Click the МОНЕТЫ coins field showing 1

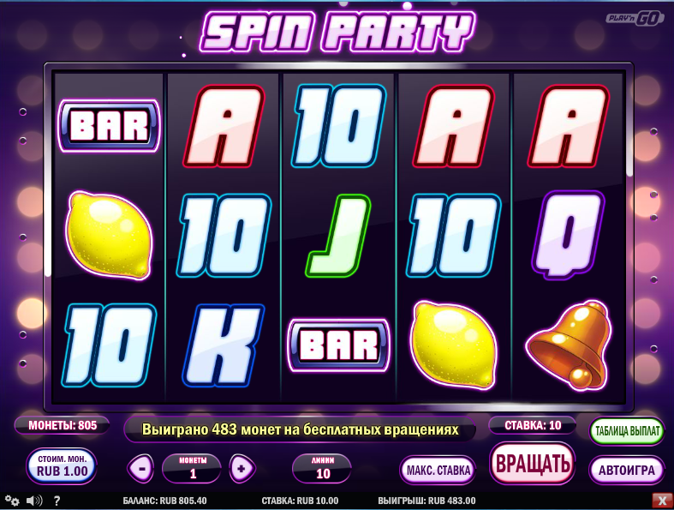tap(192, 468)
